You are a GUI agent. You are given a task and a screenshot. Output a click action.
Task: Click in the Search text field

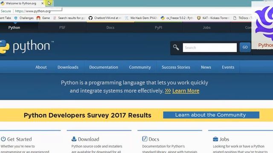click(210, 48)
